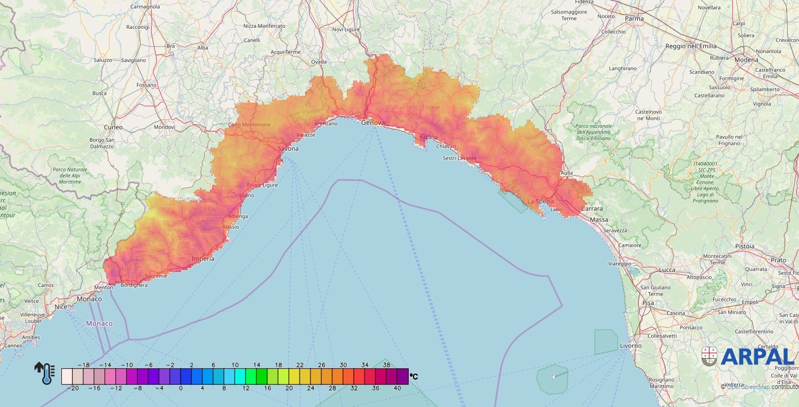Open the OpenStreetMap attribution link

click(748, 387)
